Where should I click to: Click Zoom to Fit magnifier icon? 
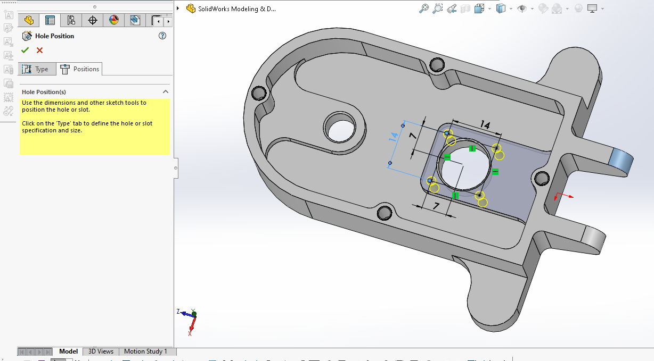pyautogui.click(x=424, y=9)
